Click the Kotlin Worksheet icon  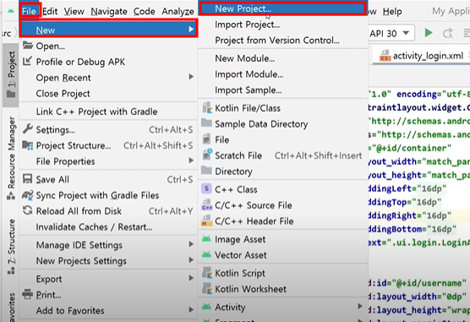pos(207,288)
